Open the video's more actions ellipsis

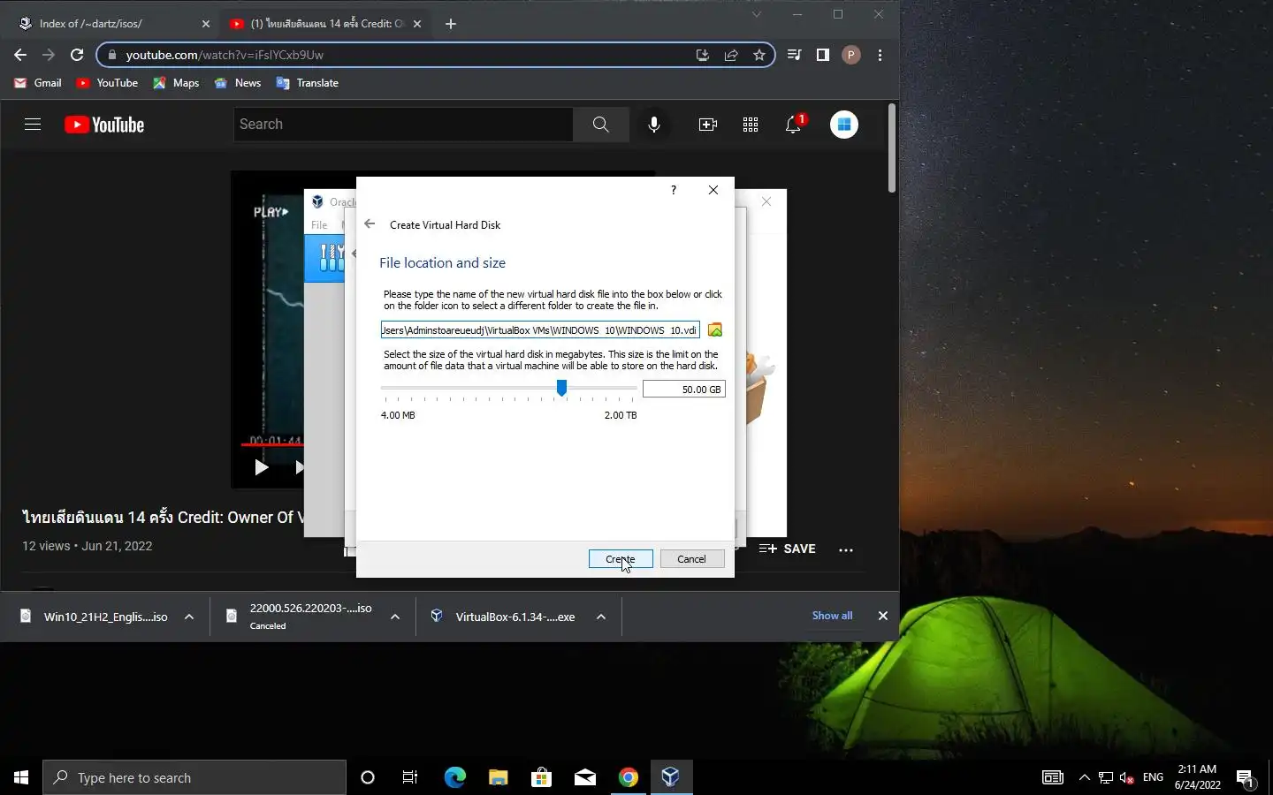tap(846, 549)
